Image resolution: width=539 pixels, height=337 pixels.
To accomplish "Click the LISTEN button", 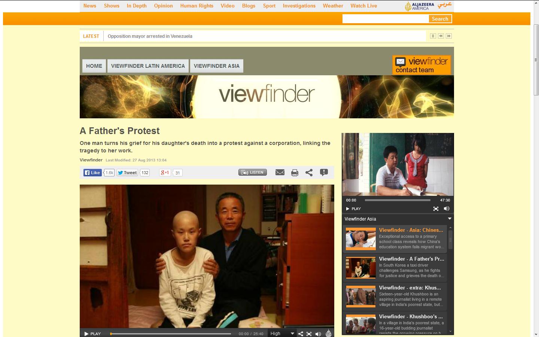I will tap(253, 172).
